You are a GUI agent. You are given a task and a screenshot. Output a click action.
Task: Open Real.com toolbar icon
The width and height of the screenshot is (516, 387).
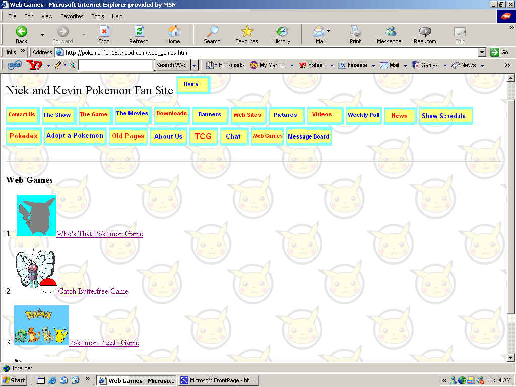pos(425,32)
